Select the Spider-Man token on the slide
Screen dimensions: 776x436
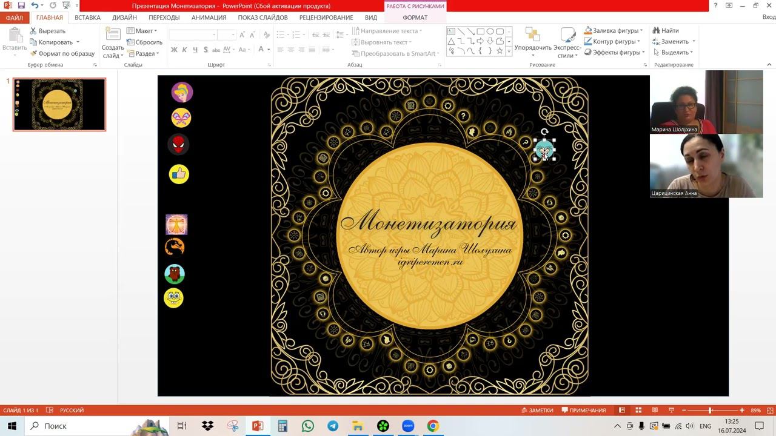178,144
